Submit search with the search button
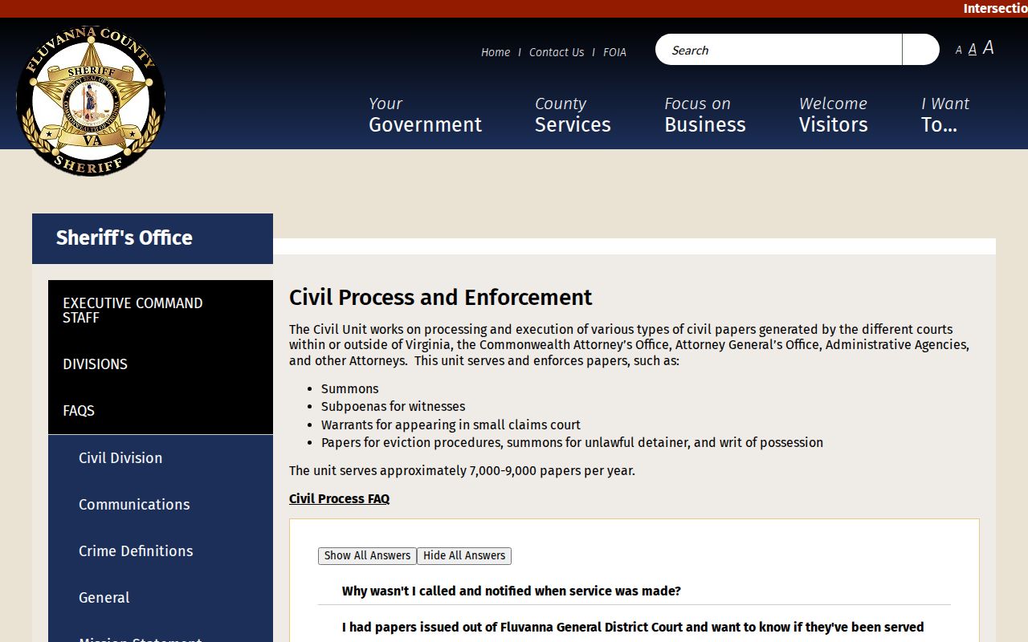The height and width of the screenshot is (642, 1028). click(x=920, y=50)
